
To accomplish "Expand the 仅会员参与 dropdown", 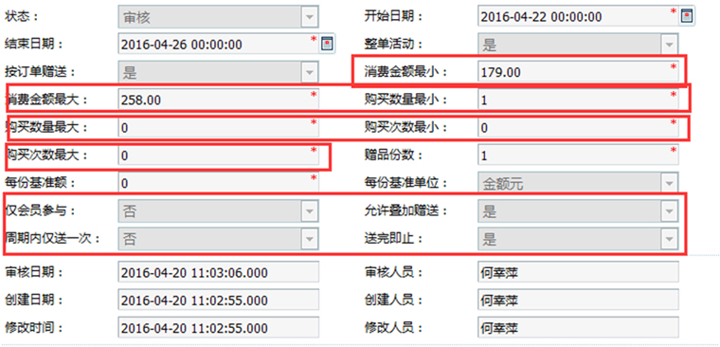I will coord(310,211).
